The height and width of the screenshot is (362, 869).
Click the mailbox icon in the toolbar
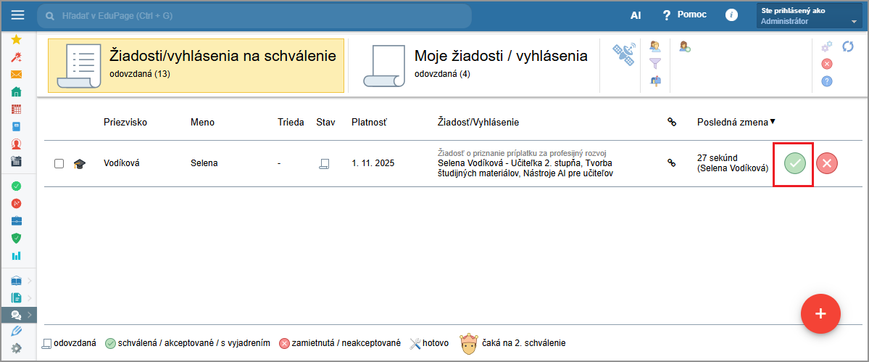[x=655, y=81]
